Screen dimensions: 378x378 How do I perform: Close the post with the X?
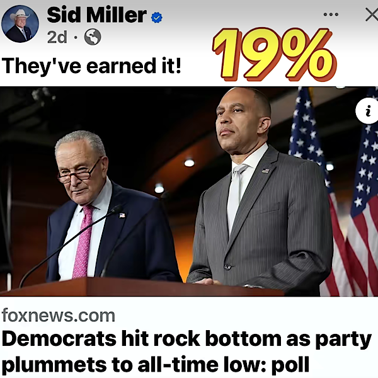point(372,14)
